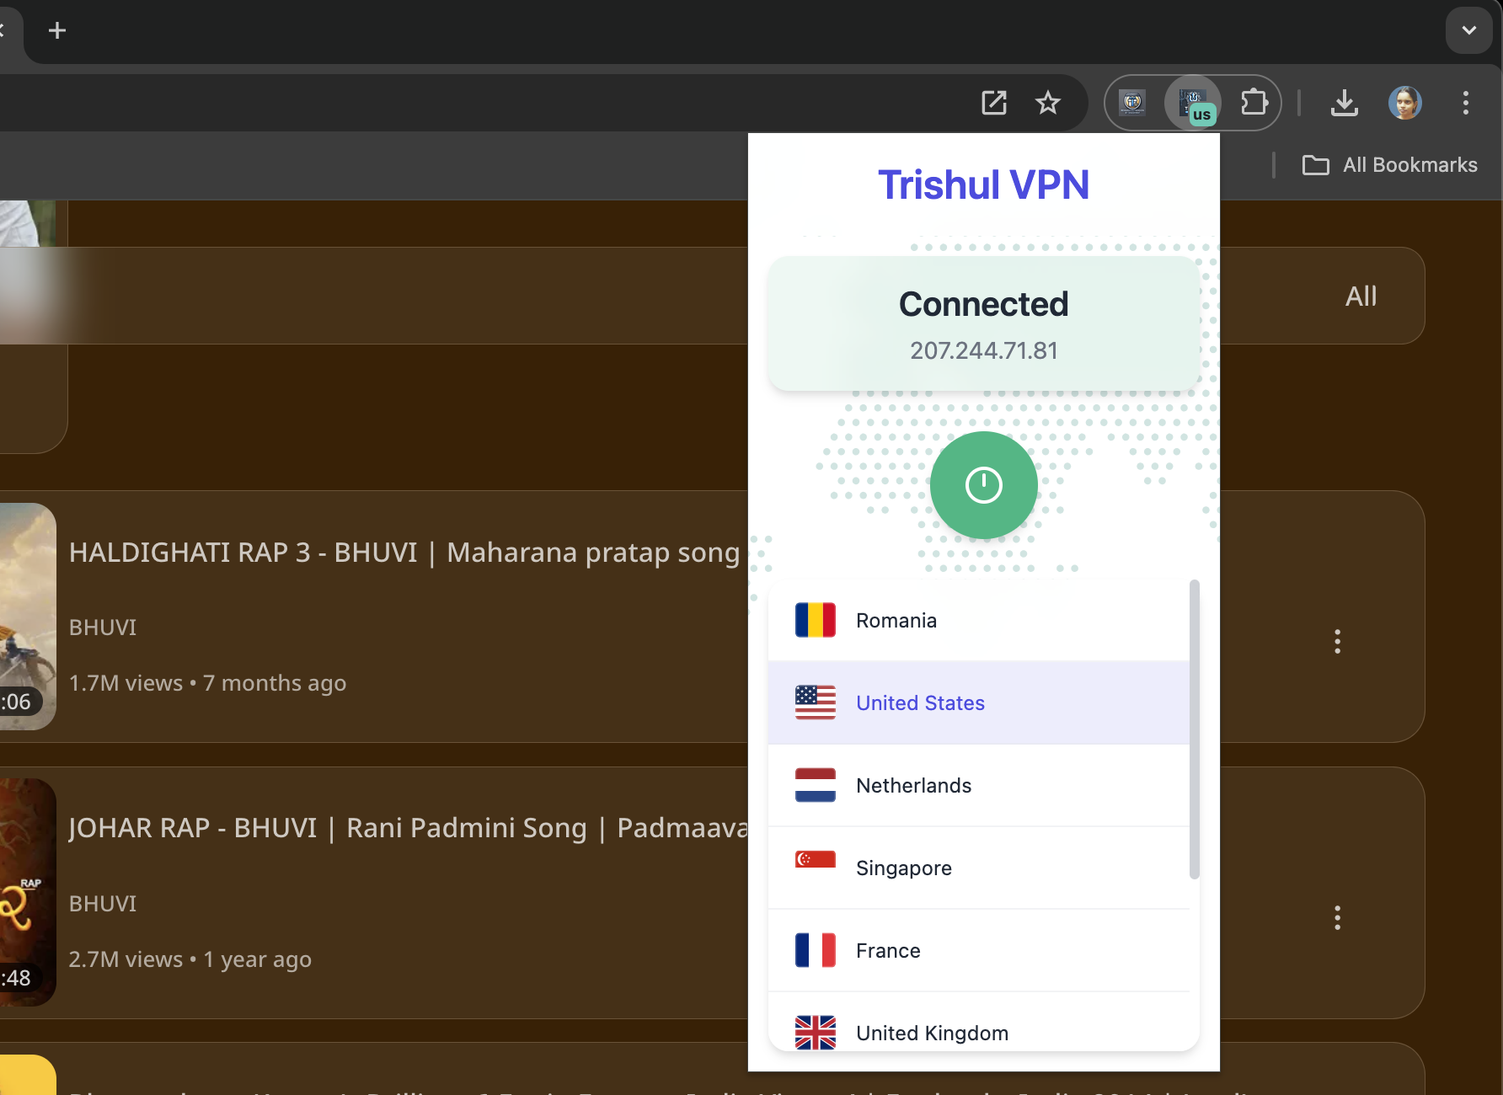Click the IP address 207.244.71.81
Viewport: 1503px width, 1095px height.
pyautogui.click(x=983, y=350)
